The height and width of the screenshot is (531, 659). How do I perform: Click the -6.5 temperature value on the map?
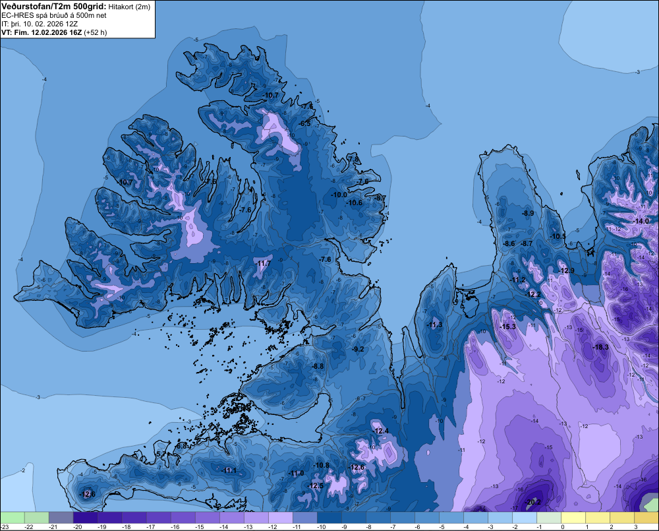coord(305,124)
